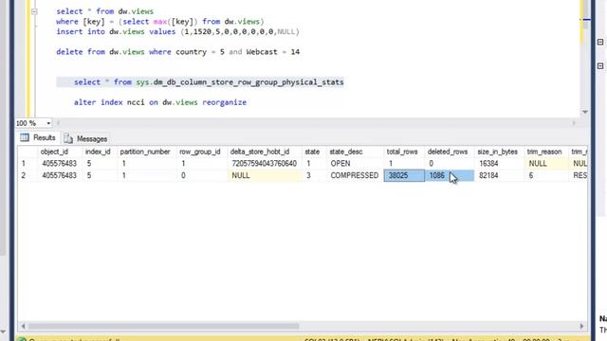
Task: Click the editor horizontal scrollbar right arrow
Action: coord(574,123)
